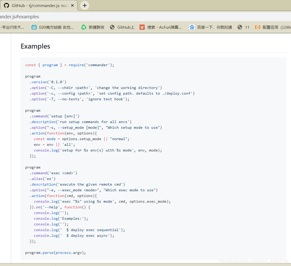Click the .command('setup [env]') code line
This screenshot has width=291, height=266.
pos(54,116)
